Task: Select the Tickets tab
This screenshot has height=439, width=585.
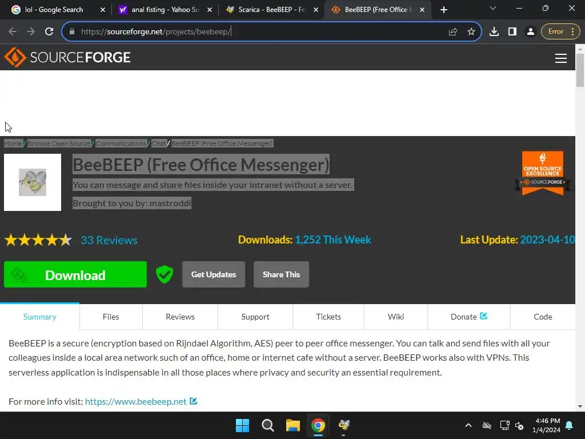Action: click(328, 317)
